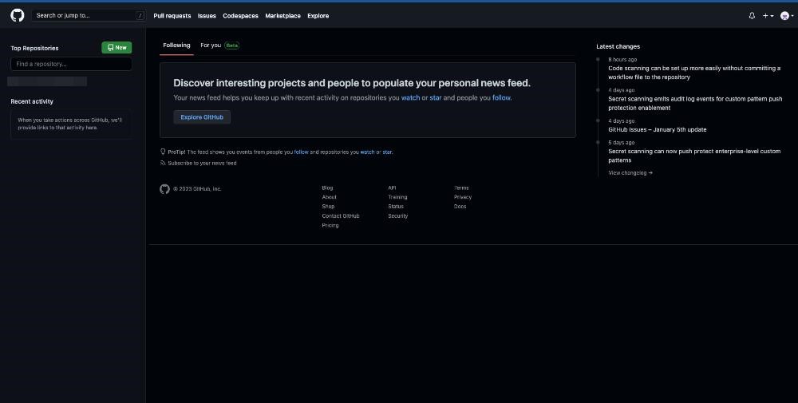Open Explore in top navigation
This screenshot has height=403, width=798.
pos(318,16)
